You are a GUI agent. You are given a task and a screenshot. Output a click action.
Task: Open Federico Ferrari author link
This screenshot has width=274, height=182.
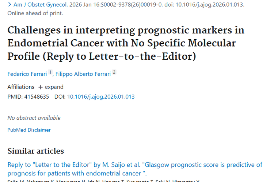27,74
